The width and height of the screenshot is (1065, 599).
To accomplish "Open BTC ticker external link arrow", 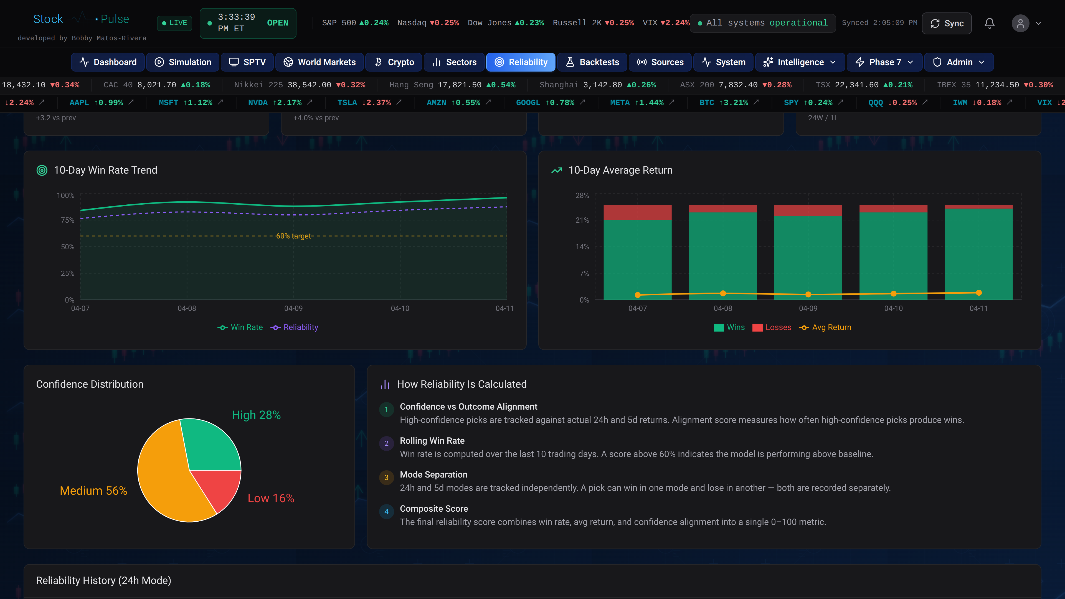I will click(x=756, y=102).
